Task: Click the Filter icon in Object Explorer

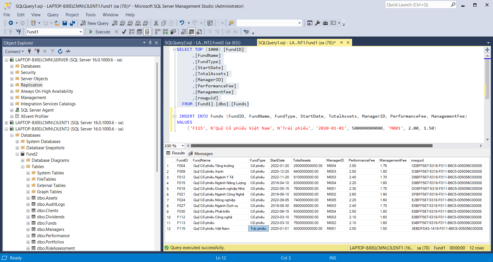Action: click(52, 51)
